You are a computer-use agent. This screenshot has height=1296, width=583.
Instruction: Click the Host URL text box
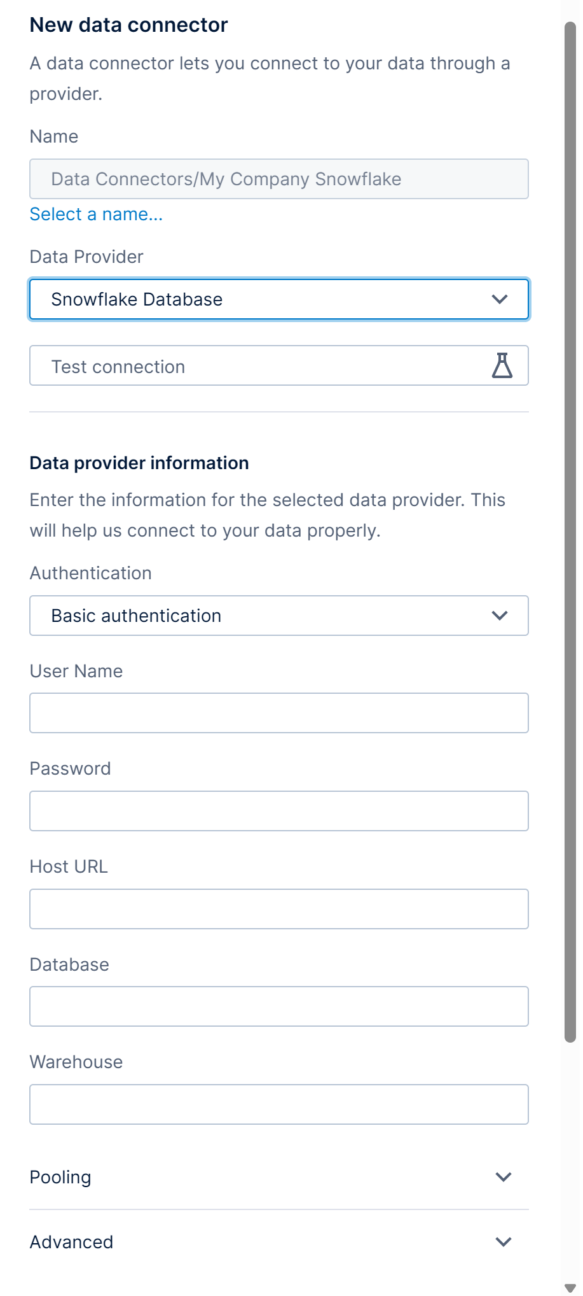(278, 909)
